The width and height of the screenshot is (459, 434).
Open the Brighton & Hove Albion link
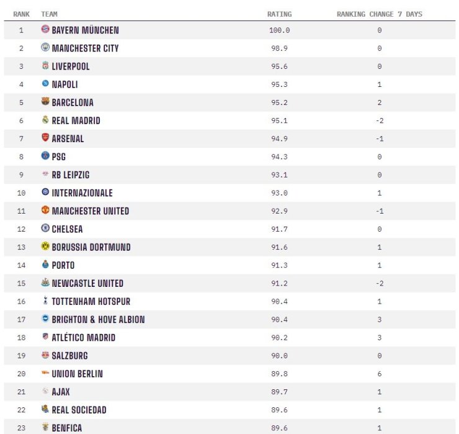point(98,319)
